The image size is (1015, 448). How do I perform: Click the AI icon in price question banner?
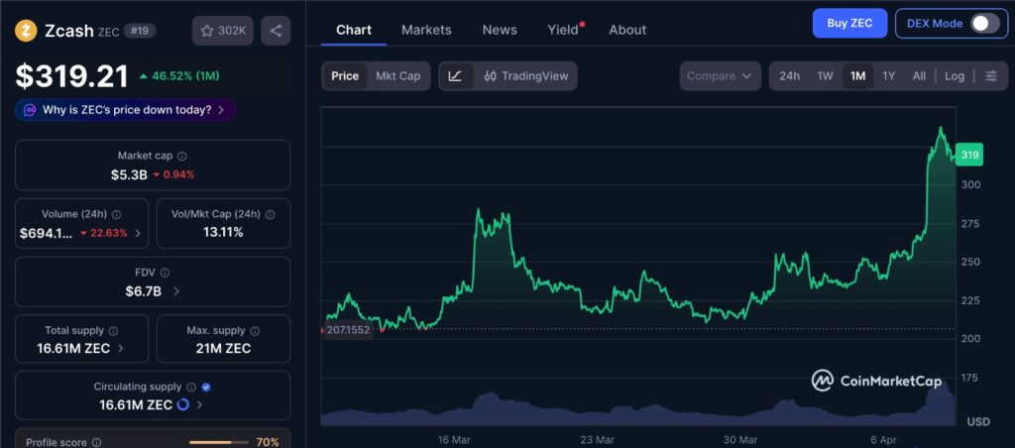[x=30, y=110]
